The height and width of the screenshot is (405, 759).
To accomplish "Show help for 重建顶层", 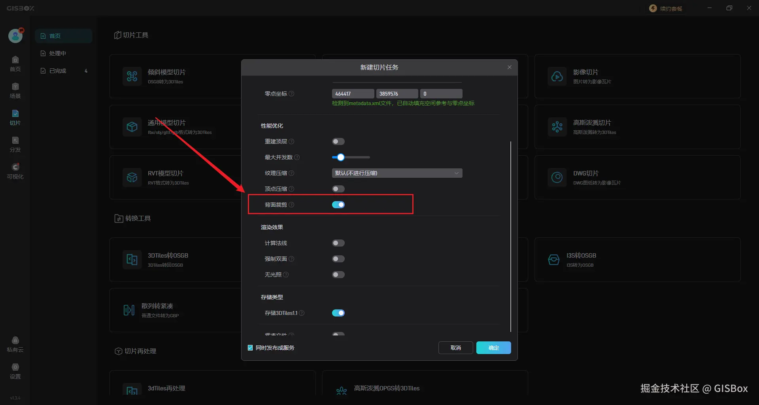I will point(291,141).
